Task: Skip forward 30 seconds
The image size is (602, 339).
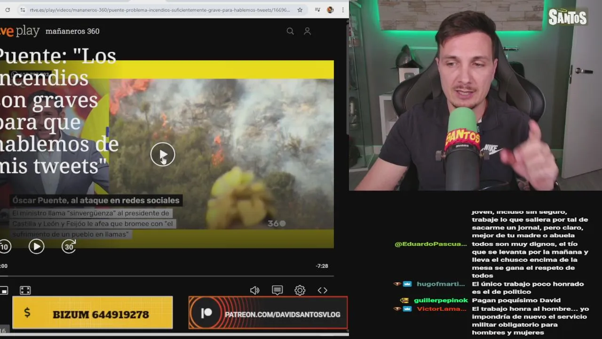Action: coord(69,246)
